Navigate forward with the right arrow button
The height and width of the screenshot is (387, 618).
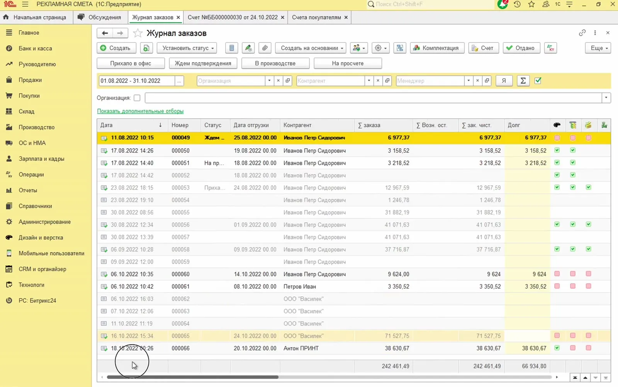coord(120,33)
